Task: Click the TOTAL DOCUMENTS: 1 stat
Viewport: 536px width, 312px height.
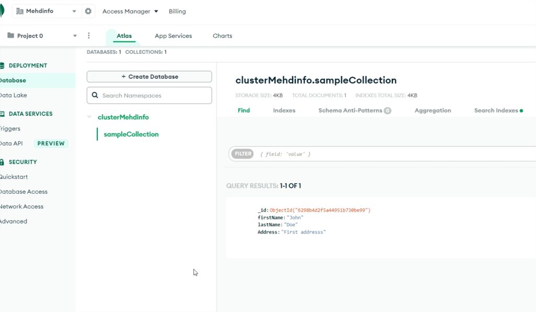Action: (x=319, y=95)
